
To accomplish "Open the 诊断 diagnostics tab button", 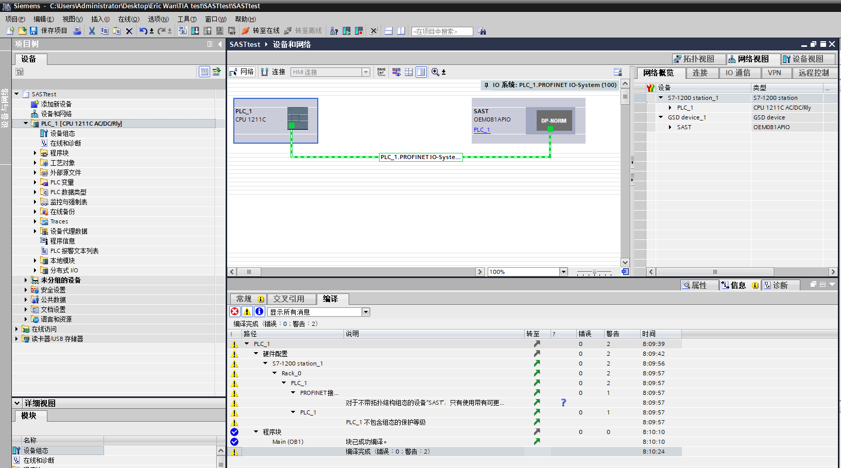I will [780, 285].
